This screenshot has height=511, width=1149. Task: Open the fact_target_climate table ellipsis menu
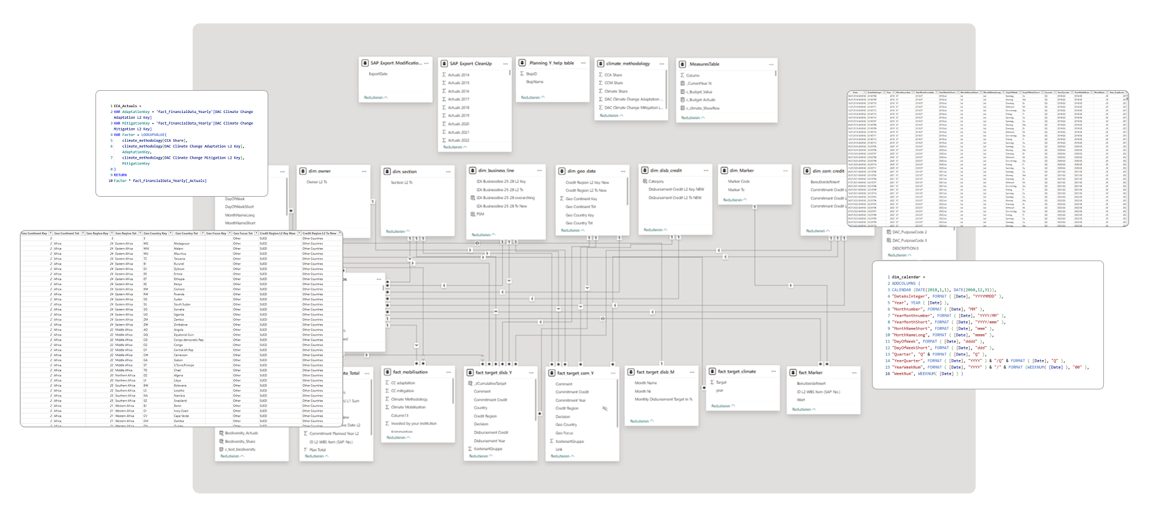pos(774,371)
